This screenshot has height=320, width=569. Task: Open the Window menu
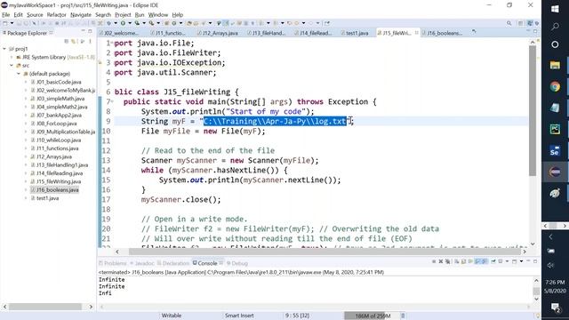(x=158, y=15)
